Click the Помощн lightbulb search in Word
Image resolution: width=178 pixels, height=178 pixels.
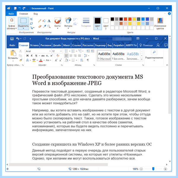[x=146, y=45]
